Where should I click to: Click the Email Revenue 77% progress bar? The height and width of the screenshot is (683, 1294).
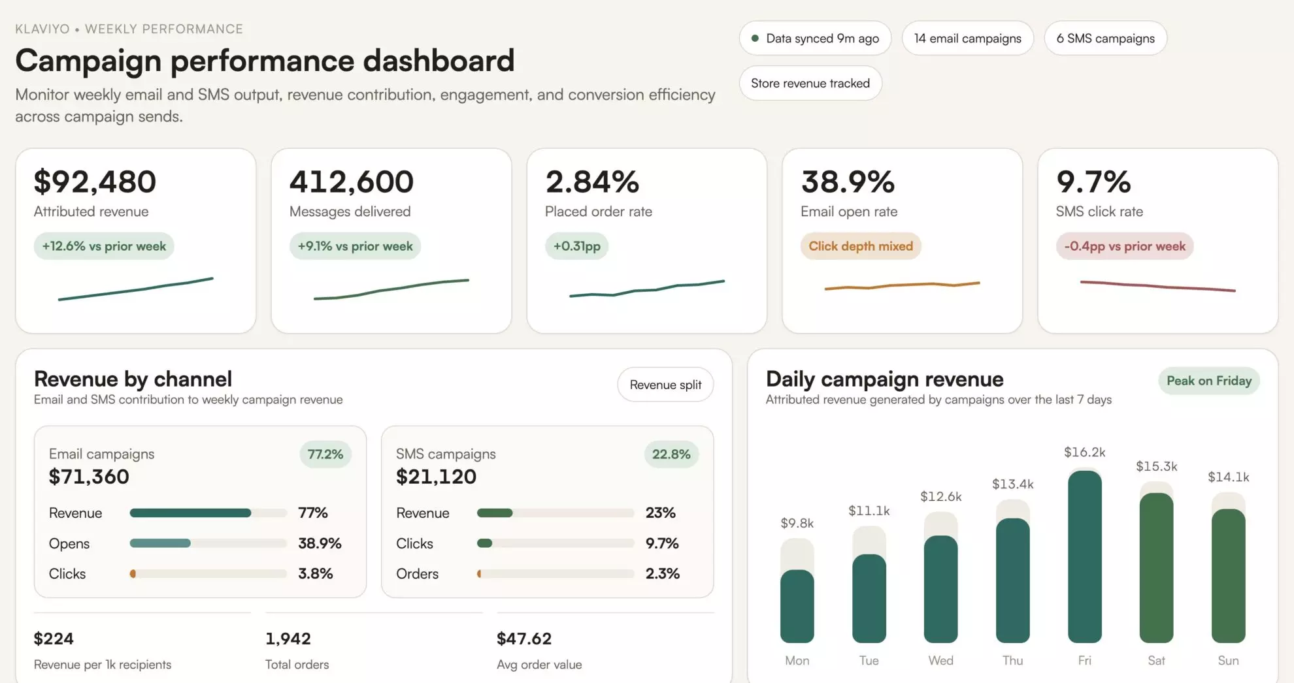pos(208,513)
